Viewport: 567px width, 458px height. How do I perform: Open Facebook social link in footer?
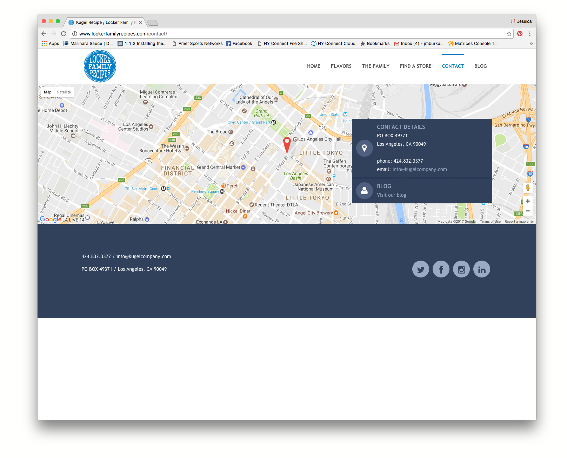coord(441,269)
